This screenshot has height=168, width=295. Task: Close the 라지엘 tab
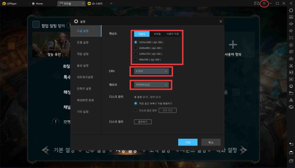(x=83, y=4)
